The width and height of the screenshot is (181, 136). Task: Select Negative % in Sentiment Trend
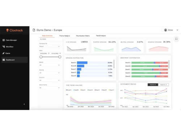point(164,85)
